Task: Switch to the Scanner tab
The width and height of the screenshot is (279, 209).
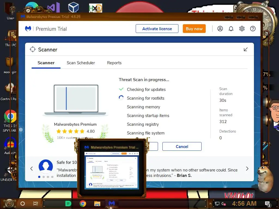Action: pyautogui.click(x=46, y=63)
